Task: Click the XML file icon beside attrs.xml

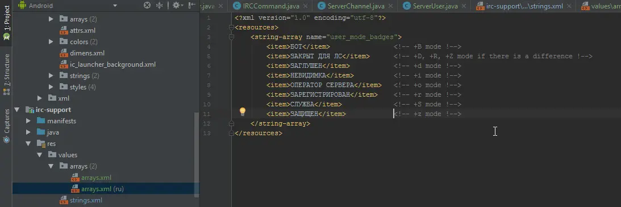Action: (x=64, y=31)
